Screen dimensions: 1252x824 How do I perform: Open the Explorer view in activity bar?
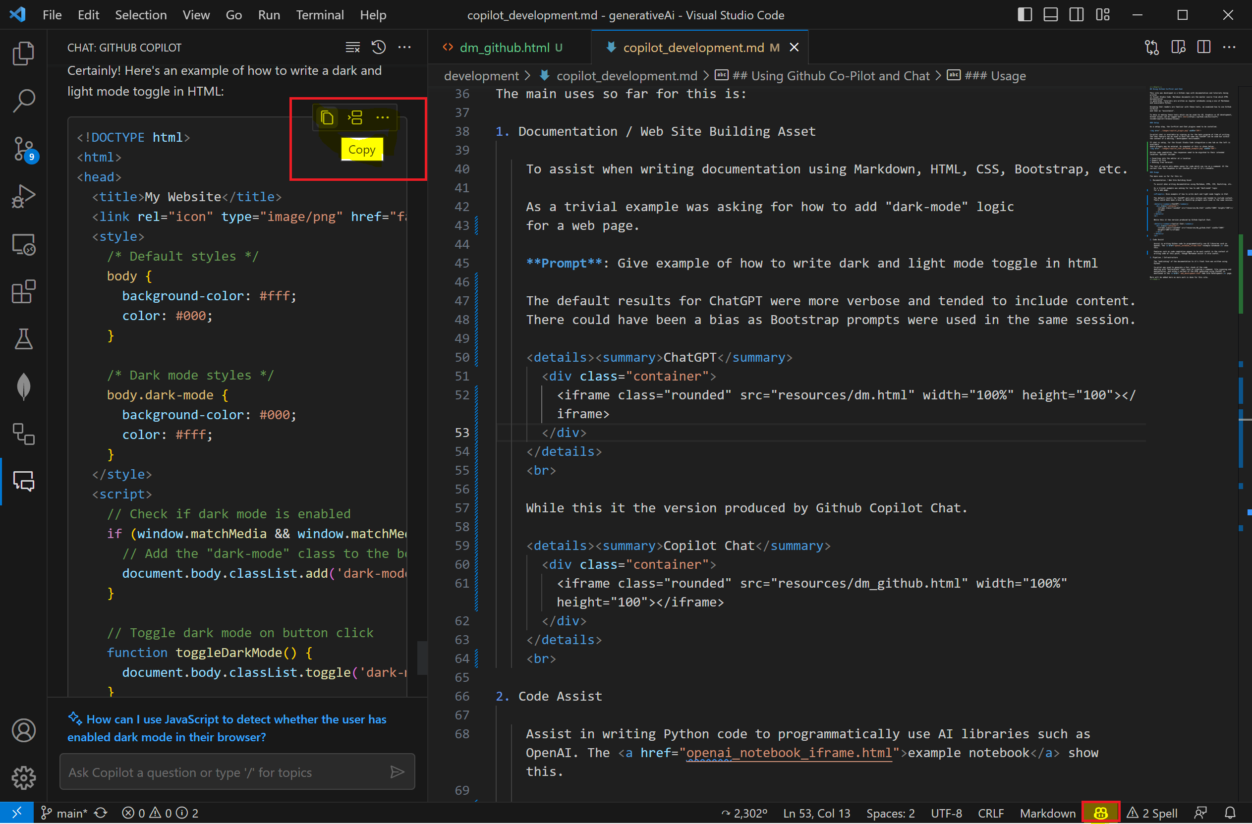click(24, 53)
